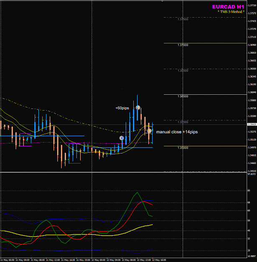Select the 1.36500 level label
Screen dimensions: 257x262
[183, 71]
